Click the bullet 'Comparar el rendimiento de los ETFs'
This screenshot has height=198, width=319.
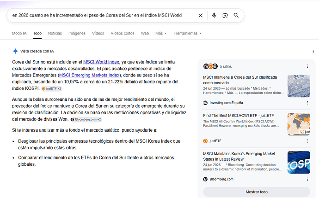96,161
